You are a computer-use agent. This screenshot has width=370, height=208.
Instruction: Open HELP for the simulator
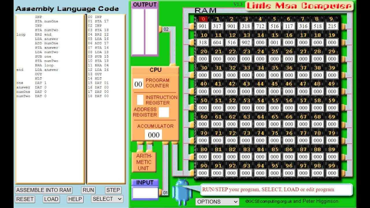[75, 199]
